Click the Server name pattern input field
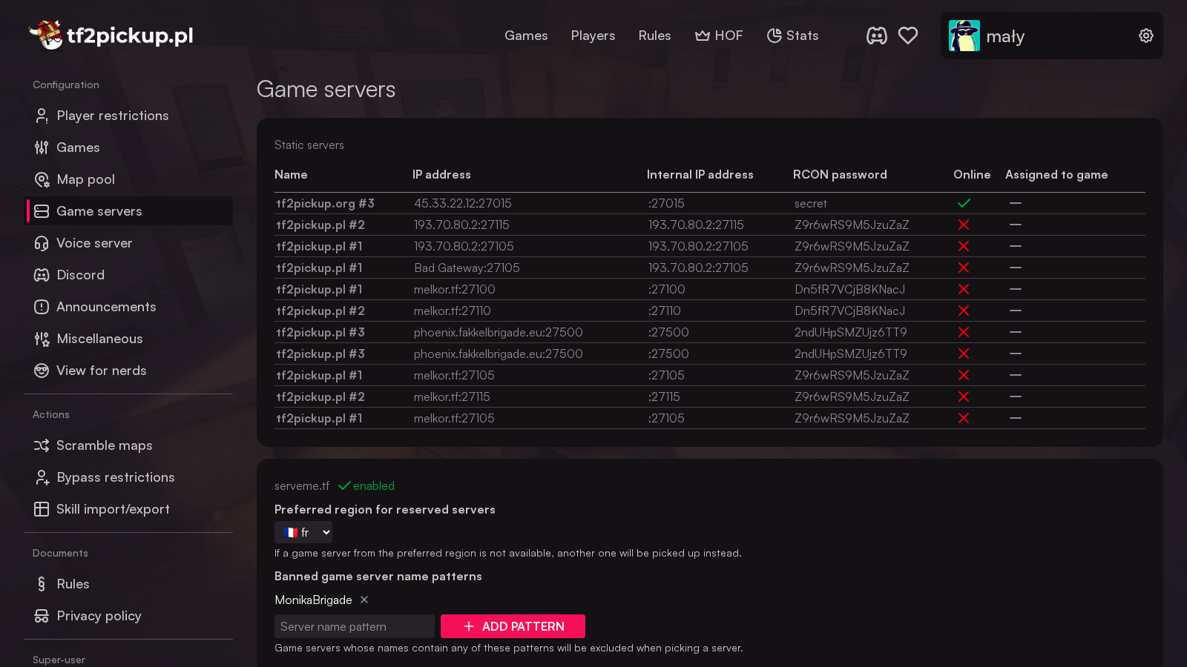The width and height of the screenshot is (1187, 667). (x=354, y=626)
